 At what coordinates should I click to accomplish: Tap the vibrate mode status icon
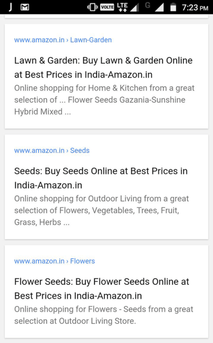[92, 7]
